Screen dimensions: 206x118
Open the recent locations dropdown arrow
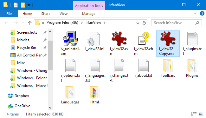pos(23,23)
